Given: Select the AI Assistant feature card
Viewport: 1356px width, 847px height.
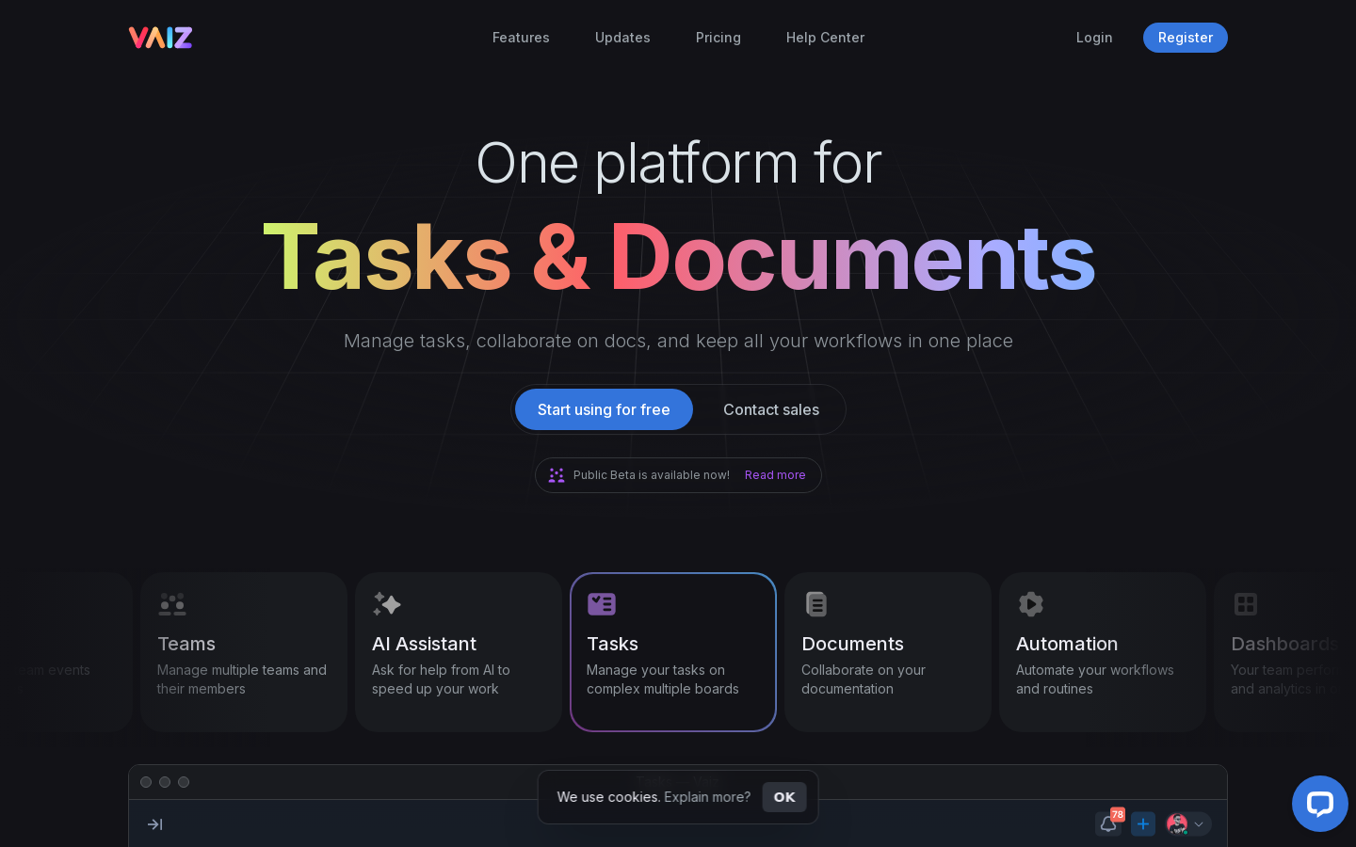Looking at the screenshot, I should click(x=459, y=652).
